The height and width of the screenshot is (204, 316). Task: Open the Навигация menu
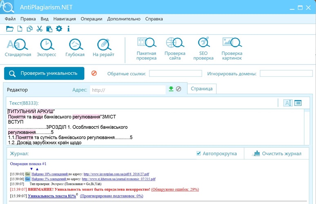coord(65,19)
